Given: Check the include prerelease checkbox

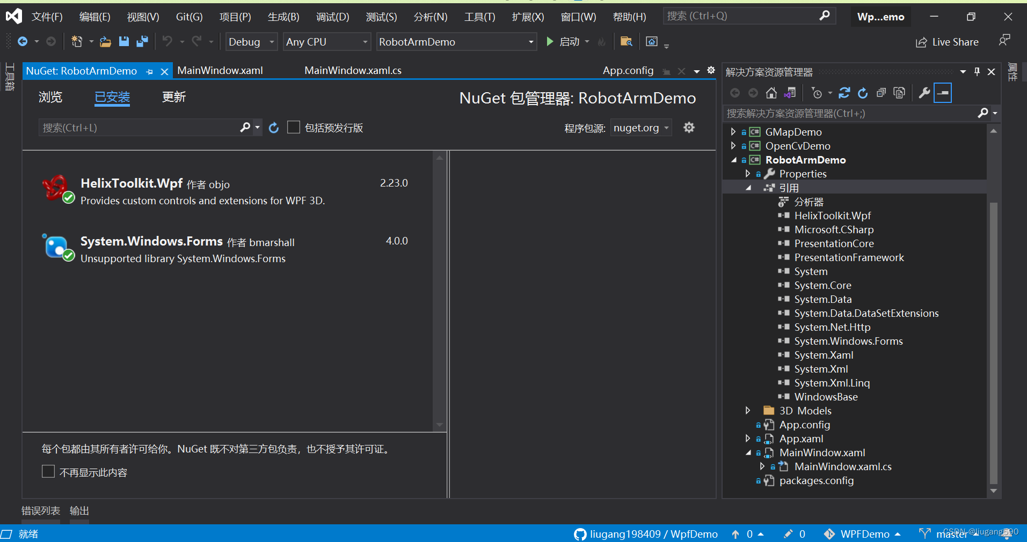Looking at the screenshot, I should point(294,127).
